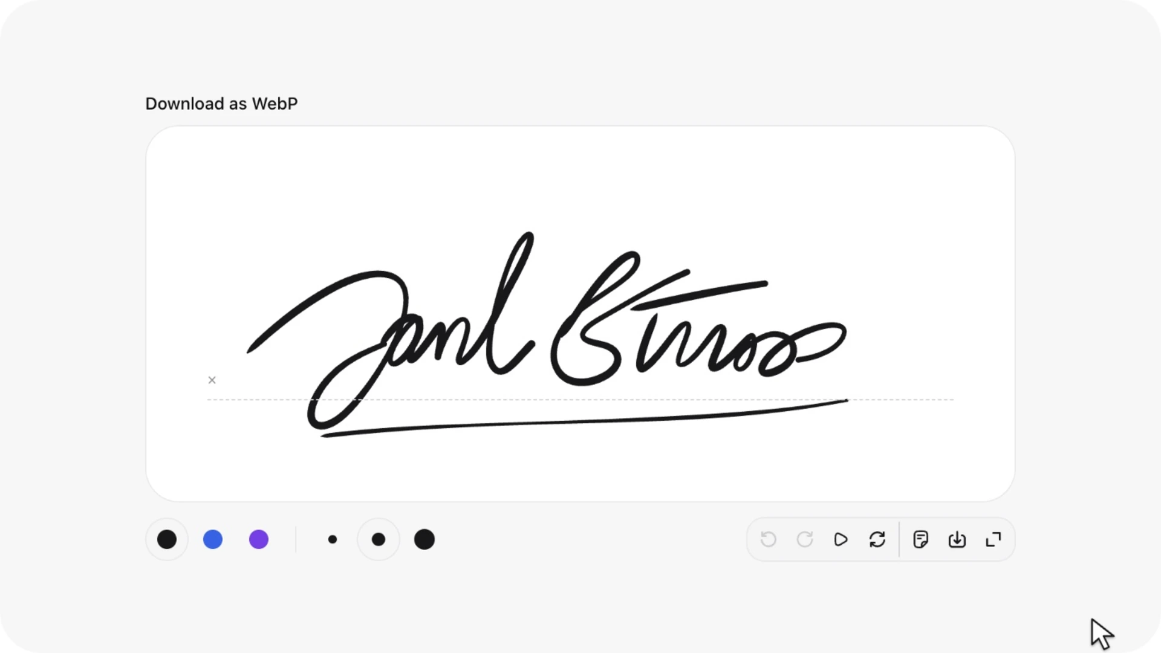Select the blue ink color swatch
This screenshot has height=653, width=1161.
(213, 539)
